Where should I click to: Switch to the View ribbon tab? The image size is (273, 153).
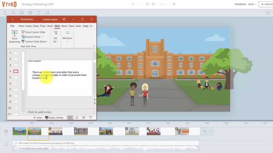click(71, 26)
